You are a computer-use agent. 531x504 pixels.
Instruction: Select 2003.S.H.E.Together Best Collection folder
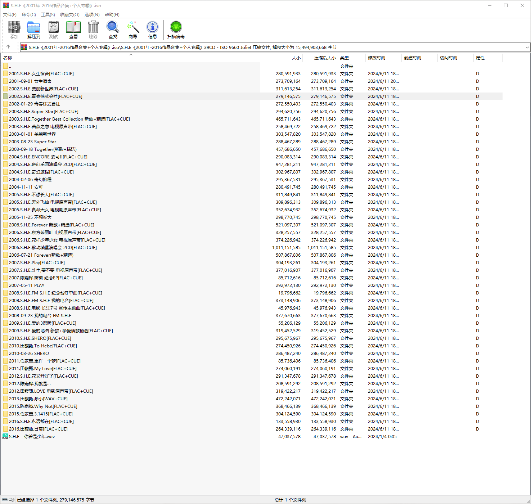(69, 119)
